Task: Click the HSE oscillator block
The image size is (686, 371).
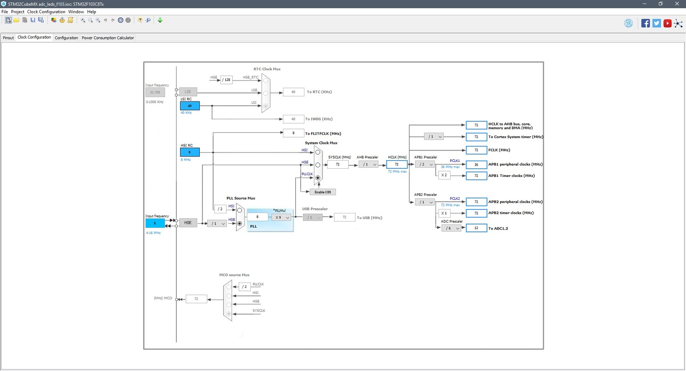Action: point(188,223)
